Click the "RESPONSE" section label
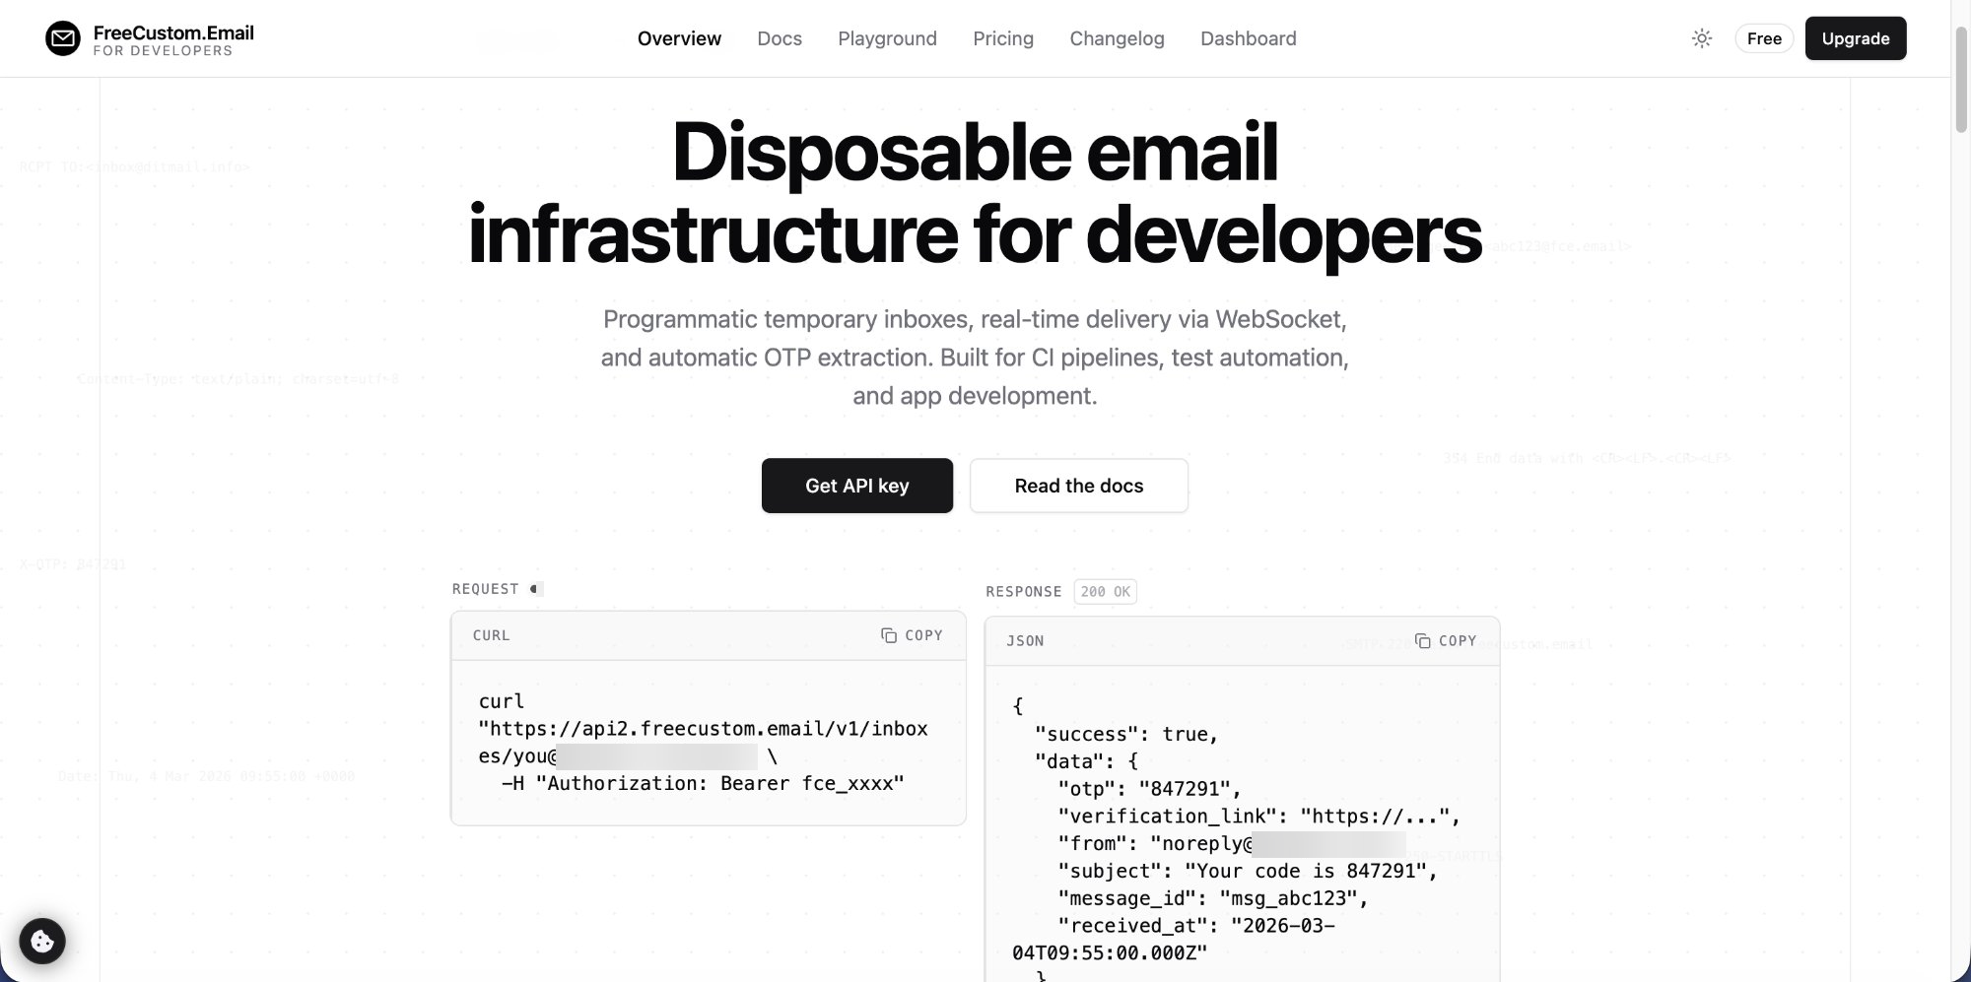 point(1024,591)
